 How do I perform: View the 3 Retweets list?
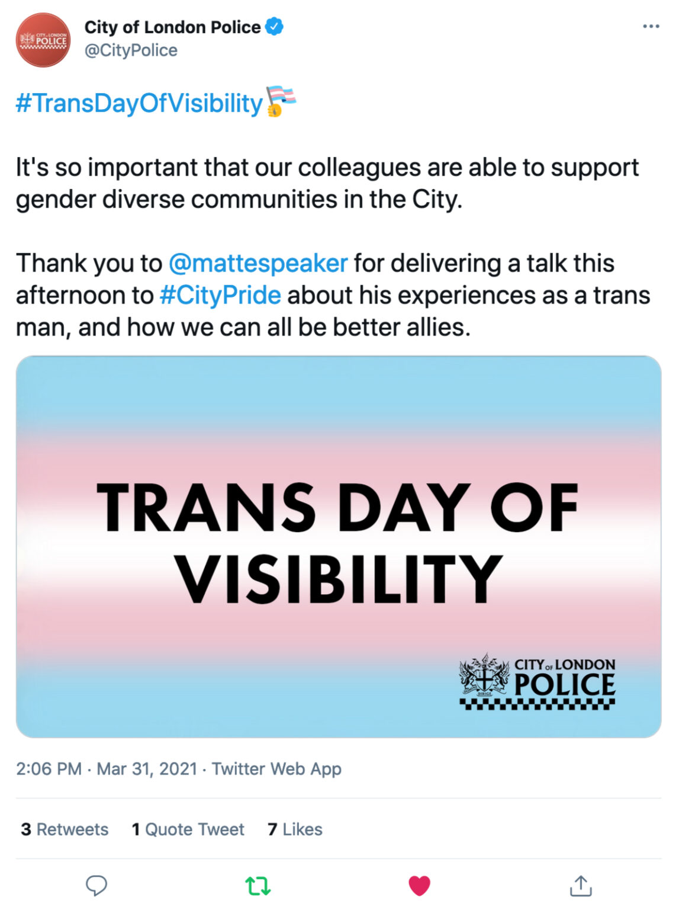pyautogui.click(x=65, y=829)
